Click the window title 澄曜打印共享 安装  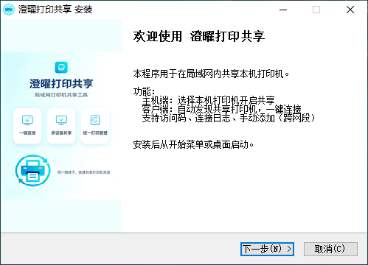coord(55,10)
